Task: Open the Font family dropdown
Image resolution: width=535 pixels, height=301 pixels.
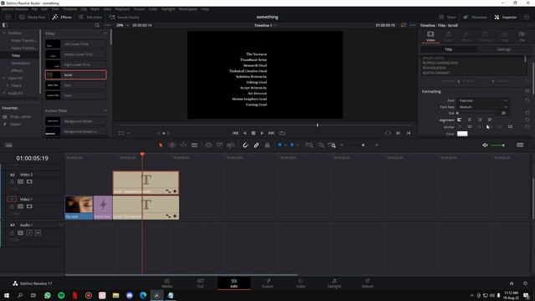Action: pos(483,100)
